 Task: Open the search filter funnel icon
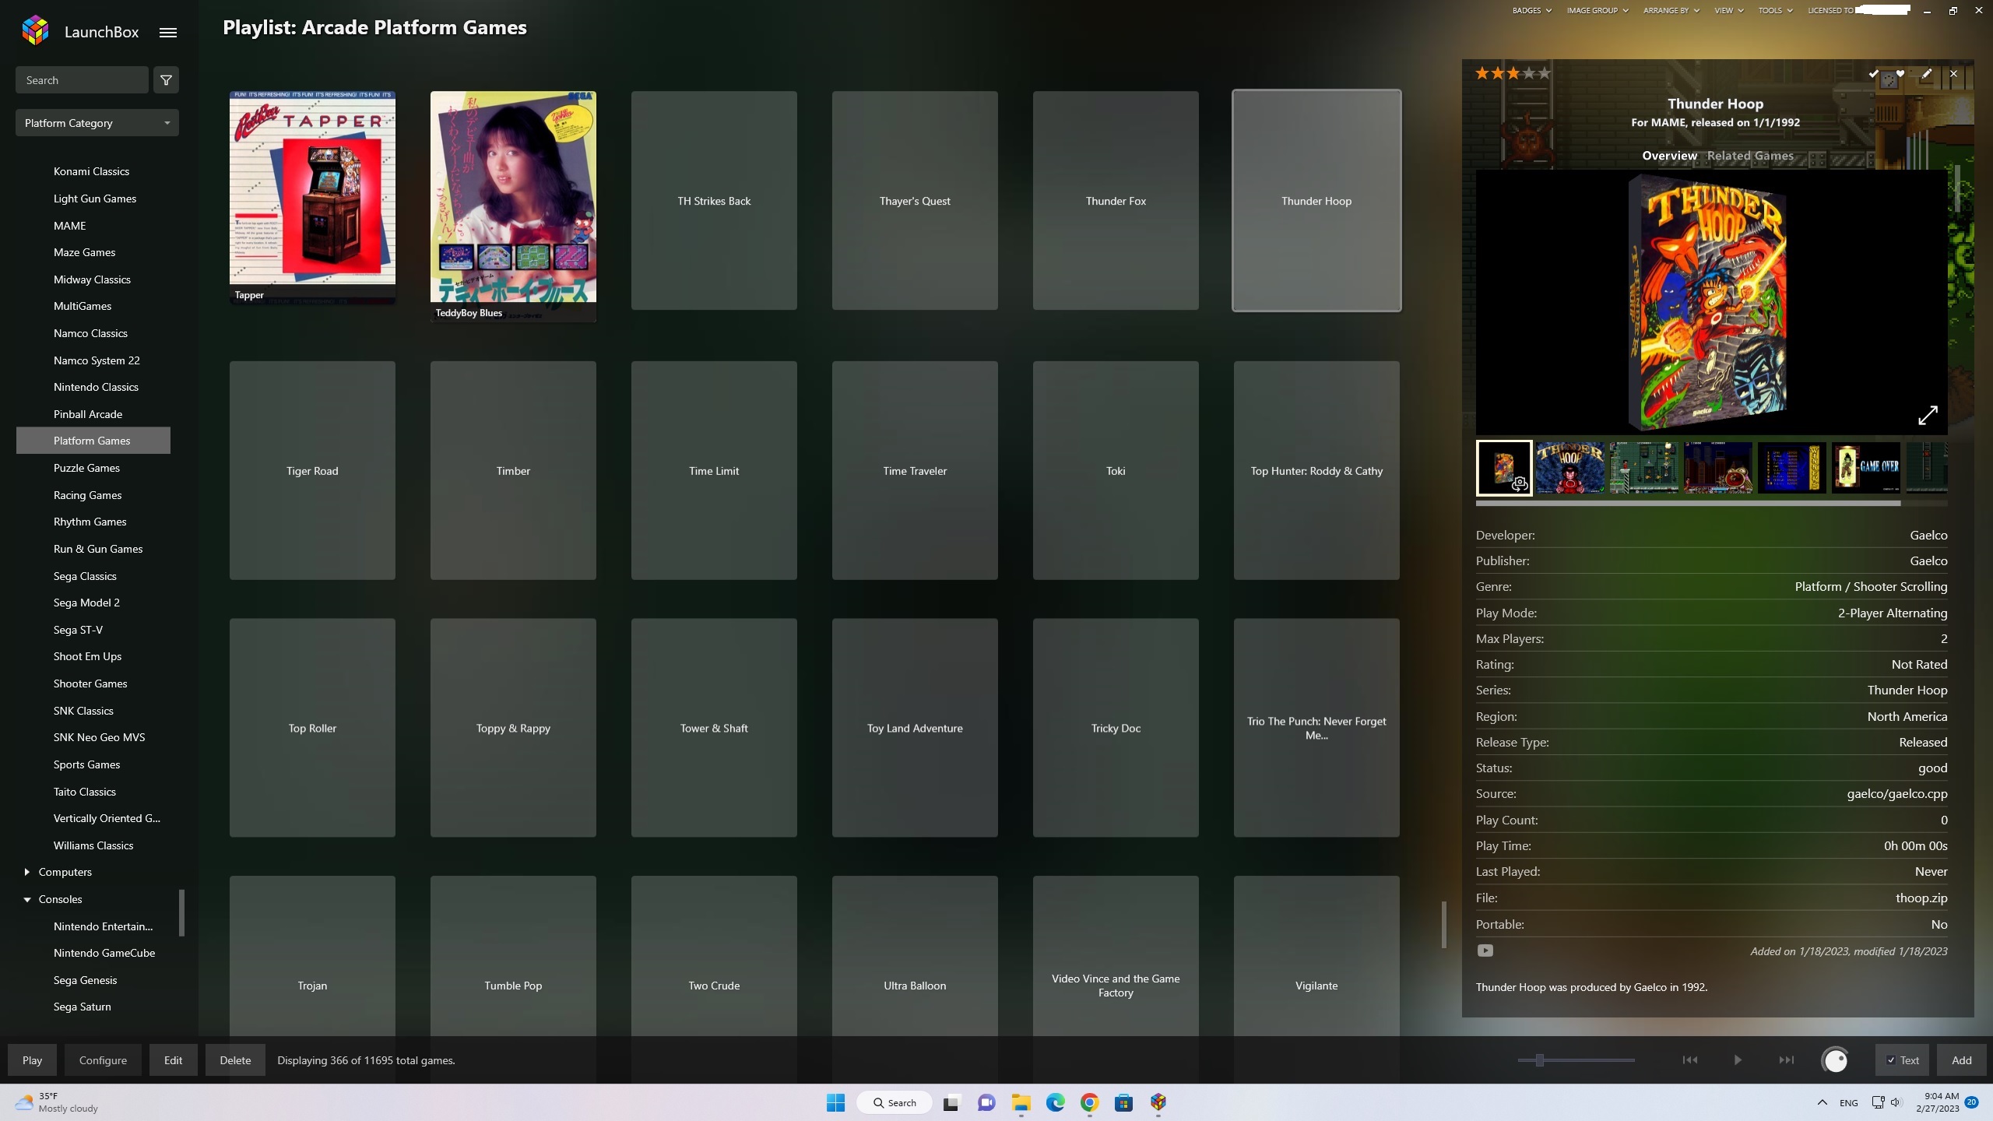(x=166, y=80)
